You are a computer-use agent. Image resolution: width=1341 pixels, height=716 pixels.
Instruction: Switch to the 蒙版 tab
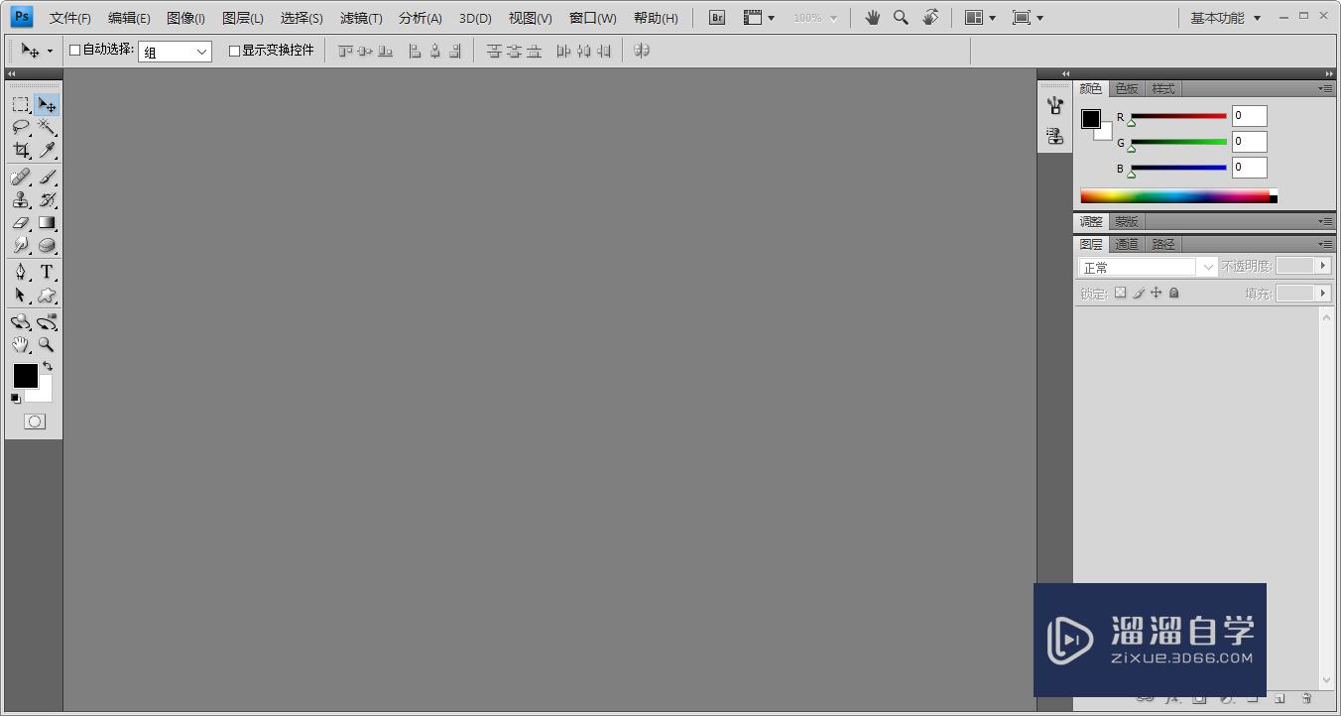(x=1127, y=221)
